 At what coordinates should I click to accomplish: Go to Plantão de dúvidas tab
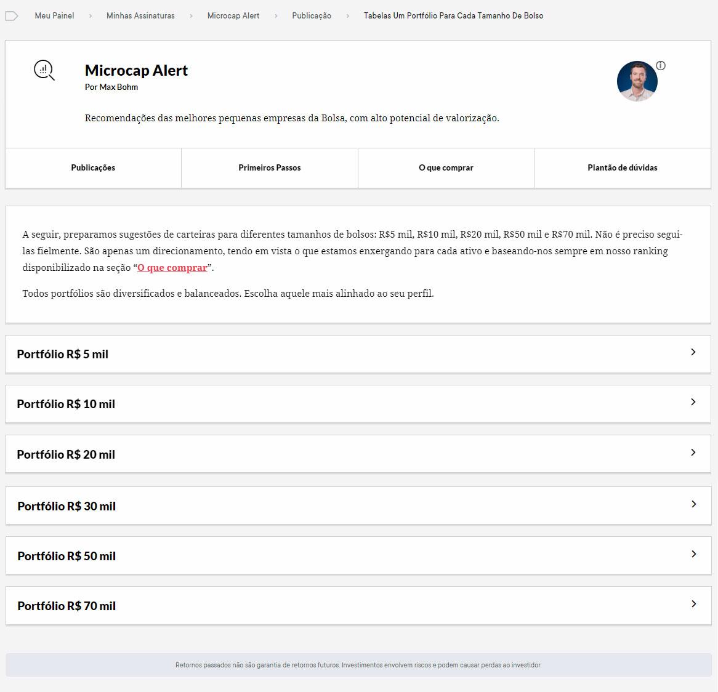click(x=622, y=168)
